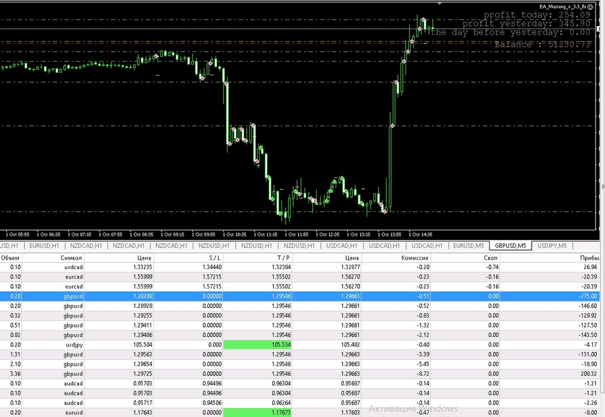The height and width of the screenshot is (417, 605).
Task: Click the eurusd current price 1.17603
Action: 351,413
